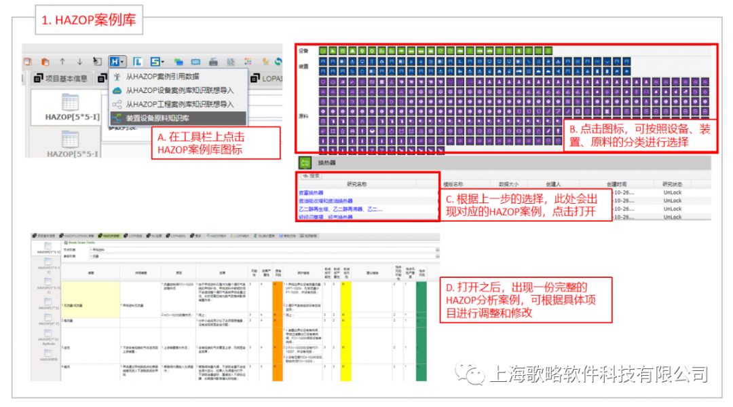Click the S toolbar icon

click(x=155, y=61)
